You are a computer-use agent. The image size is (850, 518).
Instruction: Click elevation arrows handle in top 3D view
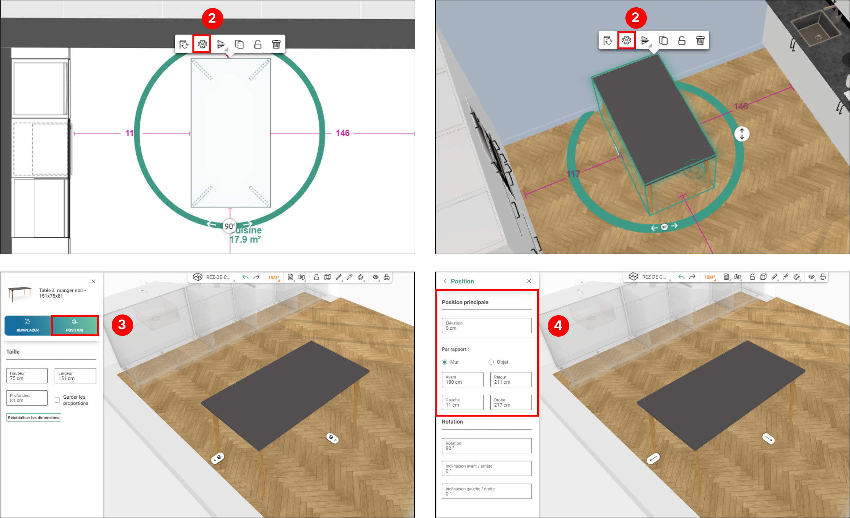coord(742,134)
